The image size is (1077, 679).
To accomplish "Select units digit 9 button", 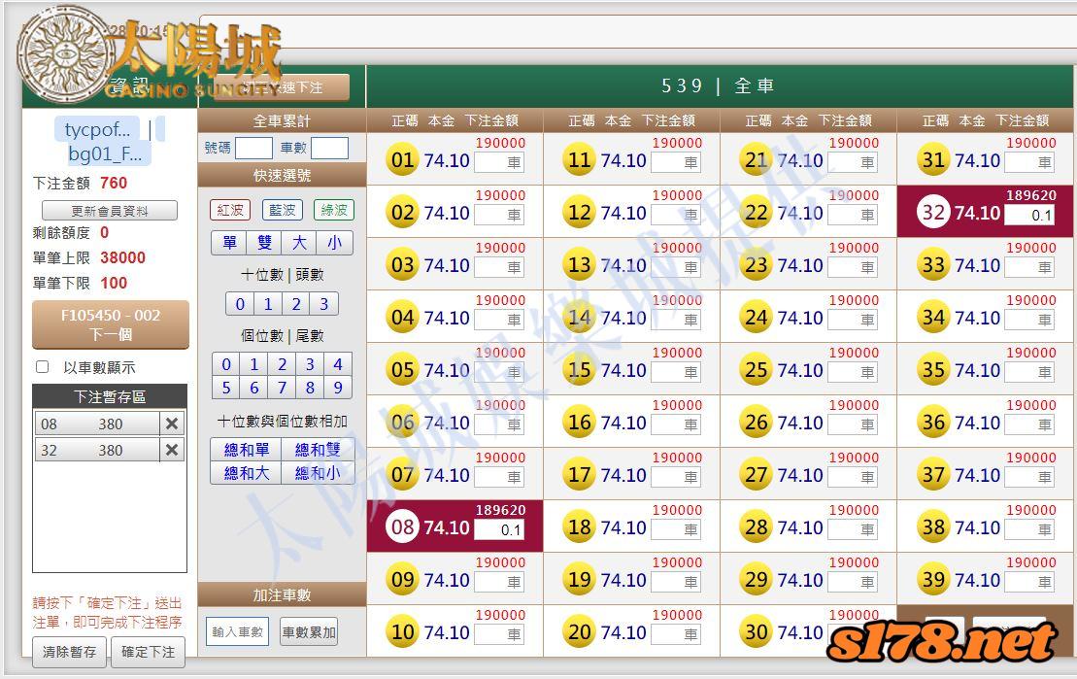I will [338, 388].
